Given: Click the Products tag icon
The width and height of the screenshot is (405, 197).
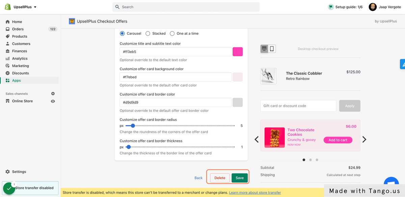Looking at the screenshot, I should (8, 36).
